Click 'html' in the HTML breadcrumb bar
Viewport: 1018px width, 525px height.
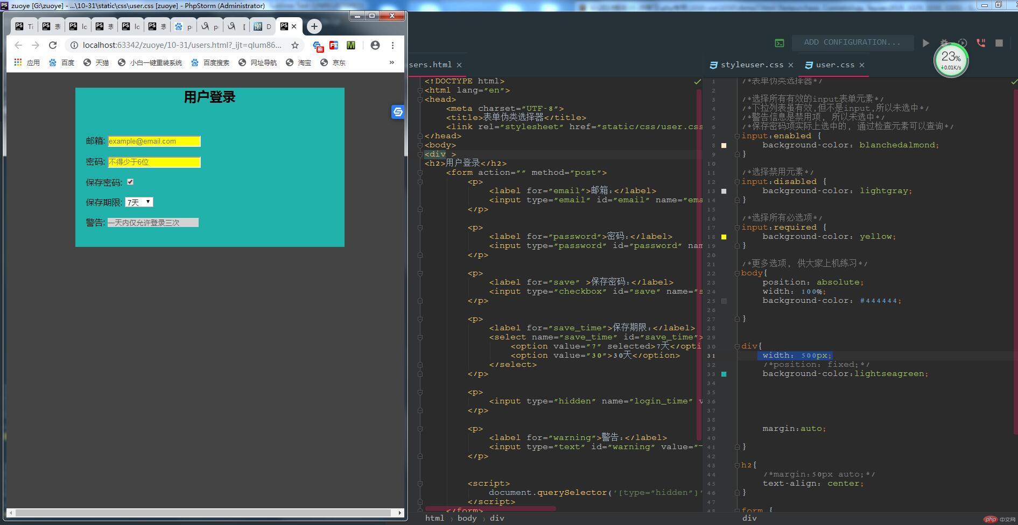(434, 518)
